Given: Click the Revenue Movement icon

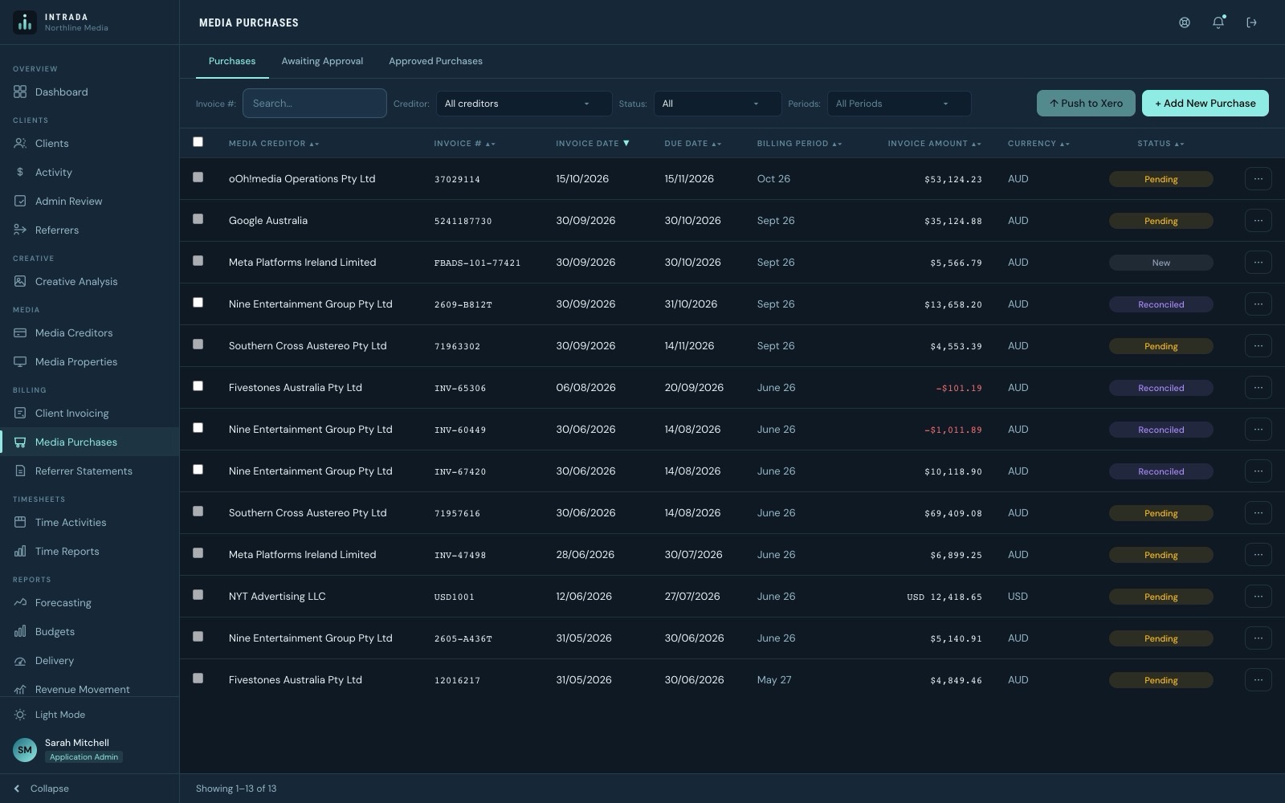Looking at the screenshot, I should [20, 689].
